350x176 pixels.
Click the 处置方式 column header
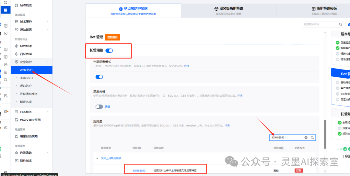point(299,148)
